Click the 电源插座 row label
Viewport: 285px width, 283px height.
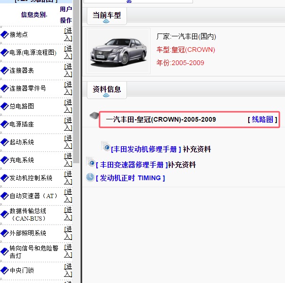22,124
